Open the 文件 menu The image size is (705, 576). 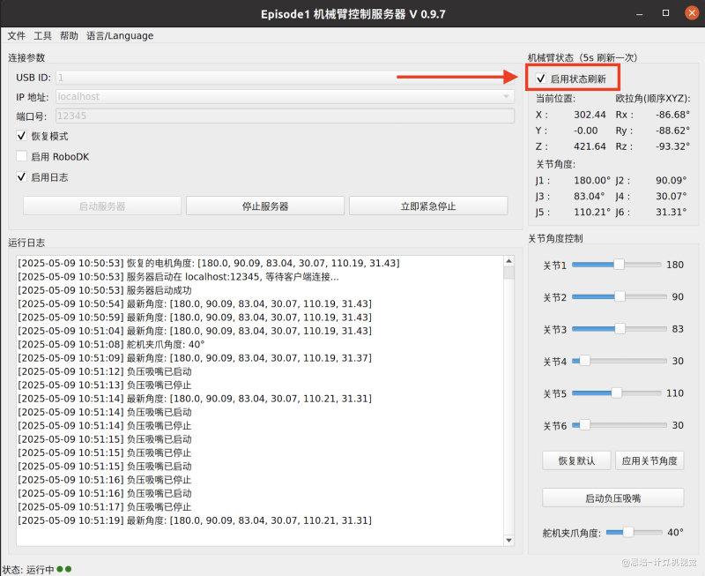pos(16,35)
